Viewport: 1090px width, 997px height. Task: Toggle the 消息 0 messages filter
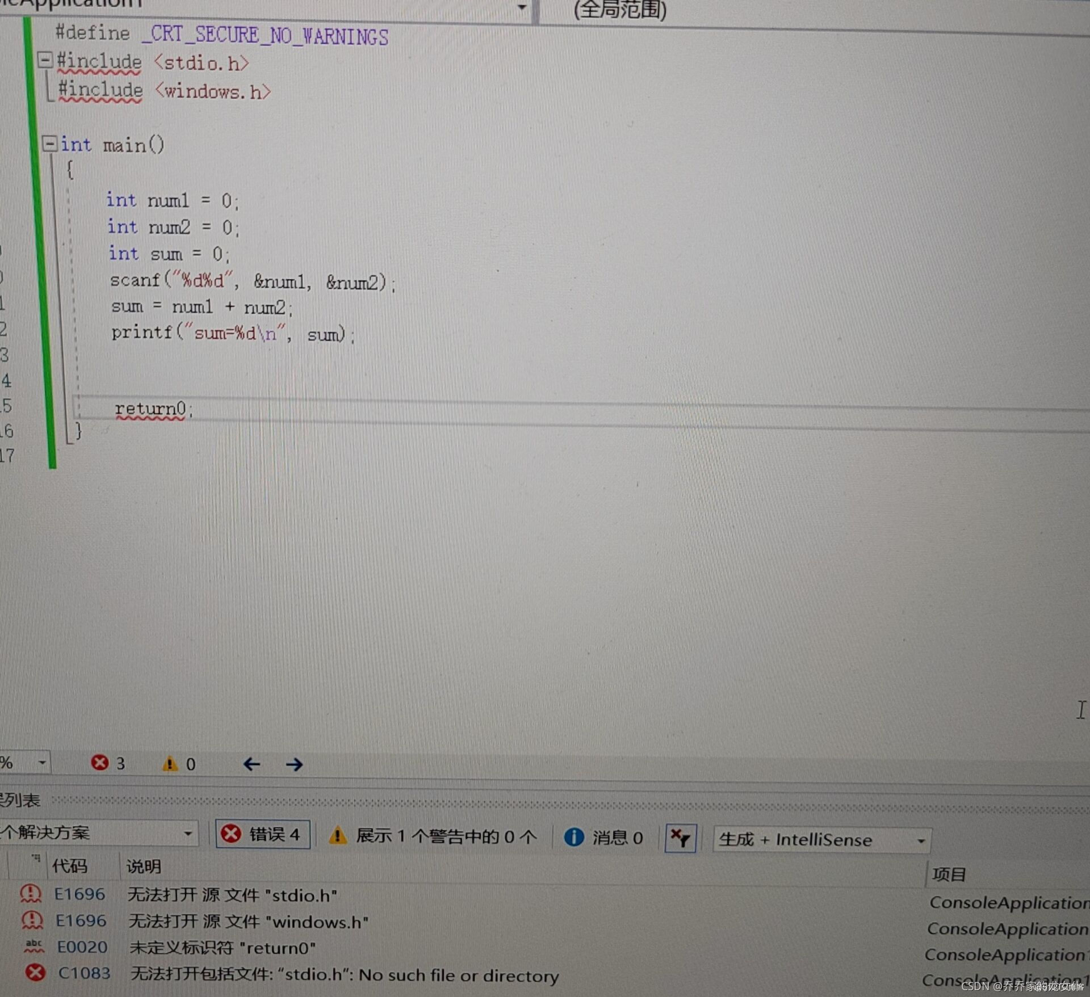[603, 837]
